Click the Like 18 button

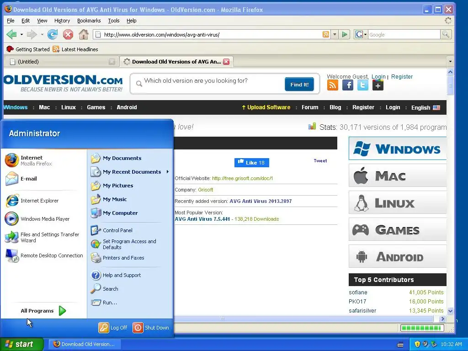point(252,163)
